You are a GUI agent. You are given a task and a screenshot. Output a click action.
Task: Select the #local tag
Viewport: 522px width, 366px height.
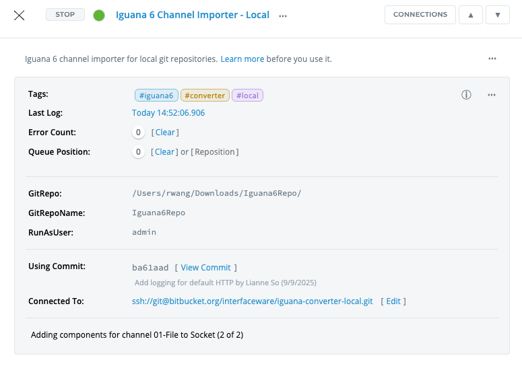247,96
